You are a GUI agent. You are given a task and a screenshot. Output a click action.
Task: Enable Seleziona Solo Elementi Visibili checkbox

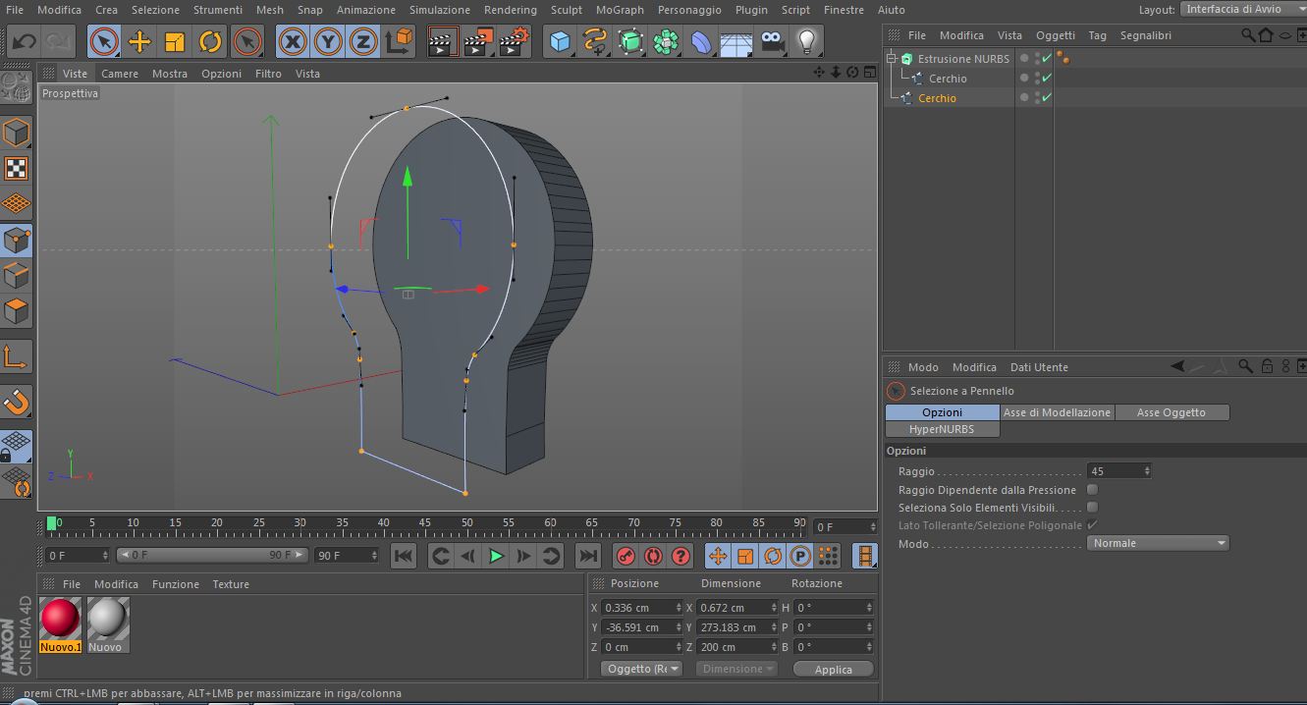[x=1092, y=508]
